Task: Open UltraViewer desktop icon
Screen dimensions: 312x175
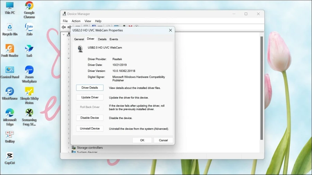Action: [10, 93]
